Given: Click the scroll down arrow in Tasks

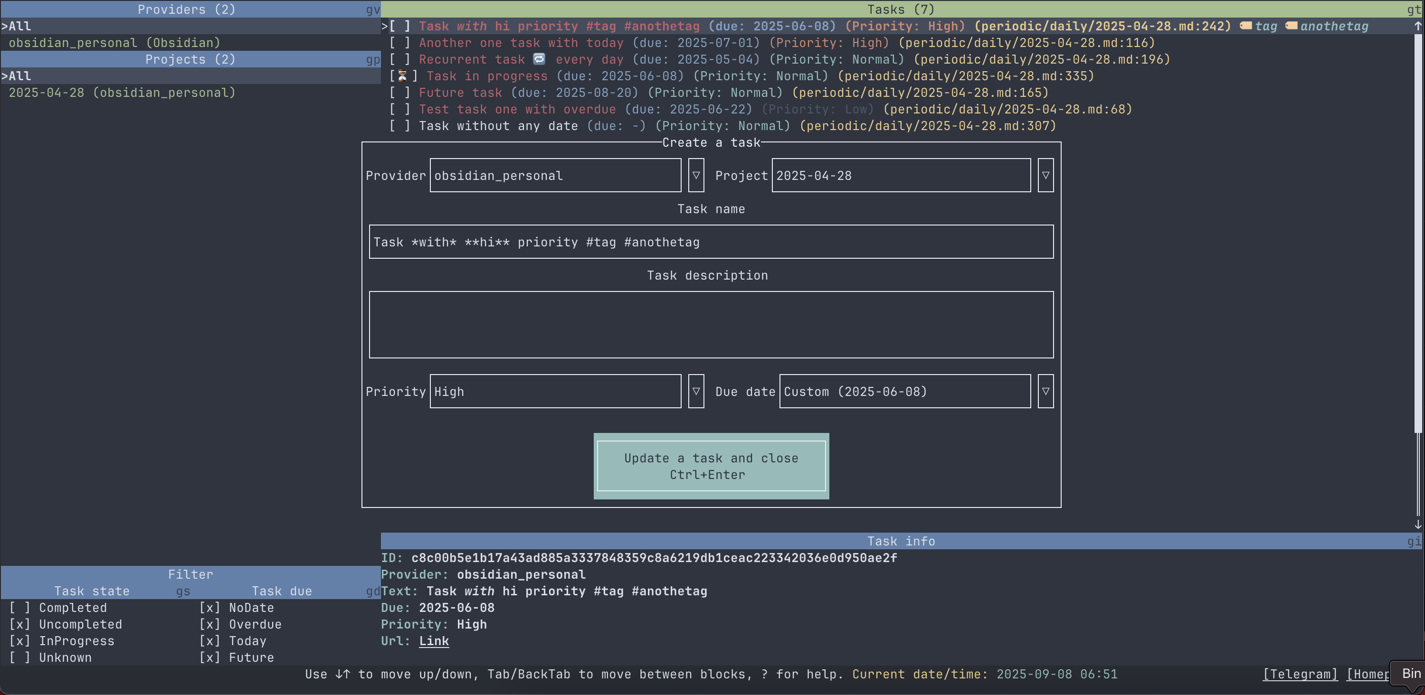Looking at the screenshot, I should pos(1418,524).
